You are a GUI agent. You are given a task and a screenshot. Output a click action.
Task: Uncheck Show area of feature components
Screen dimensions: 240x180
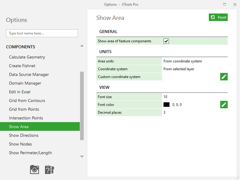pyautogui.click(x=166, y=41)
